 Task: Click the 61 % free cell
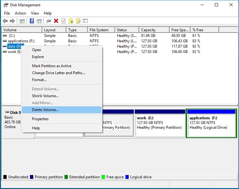(196, 36)
